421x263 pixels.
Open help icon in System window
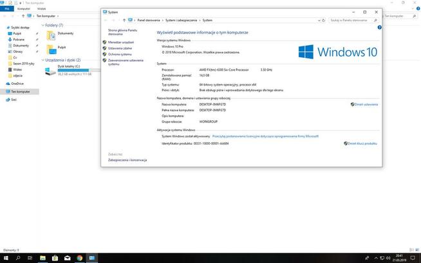[379, 28]
